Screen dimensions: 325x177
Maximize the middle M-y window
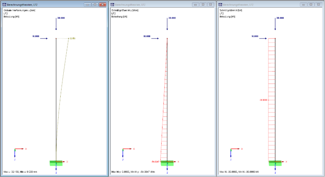203,5
